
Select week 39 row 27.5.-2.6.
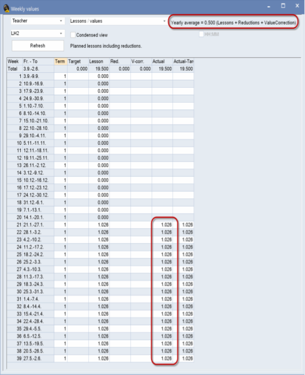[x=100, y=359]
